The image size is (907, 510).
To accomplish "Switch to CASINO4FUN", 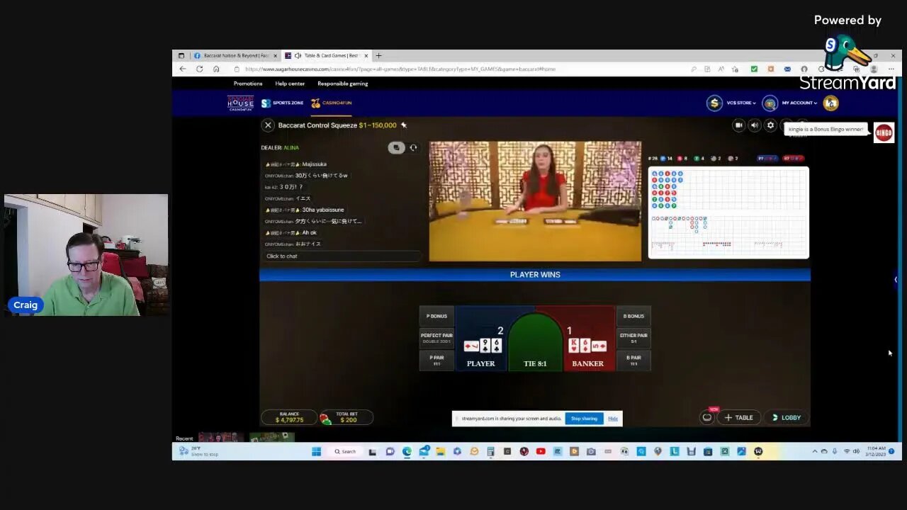I will pyautogui.click(x=331, y=103).
